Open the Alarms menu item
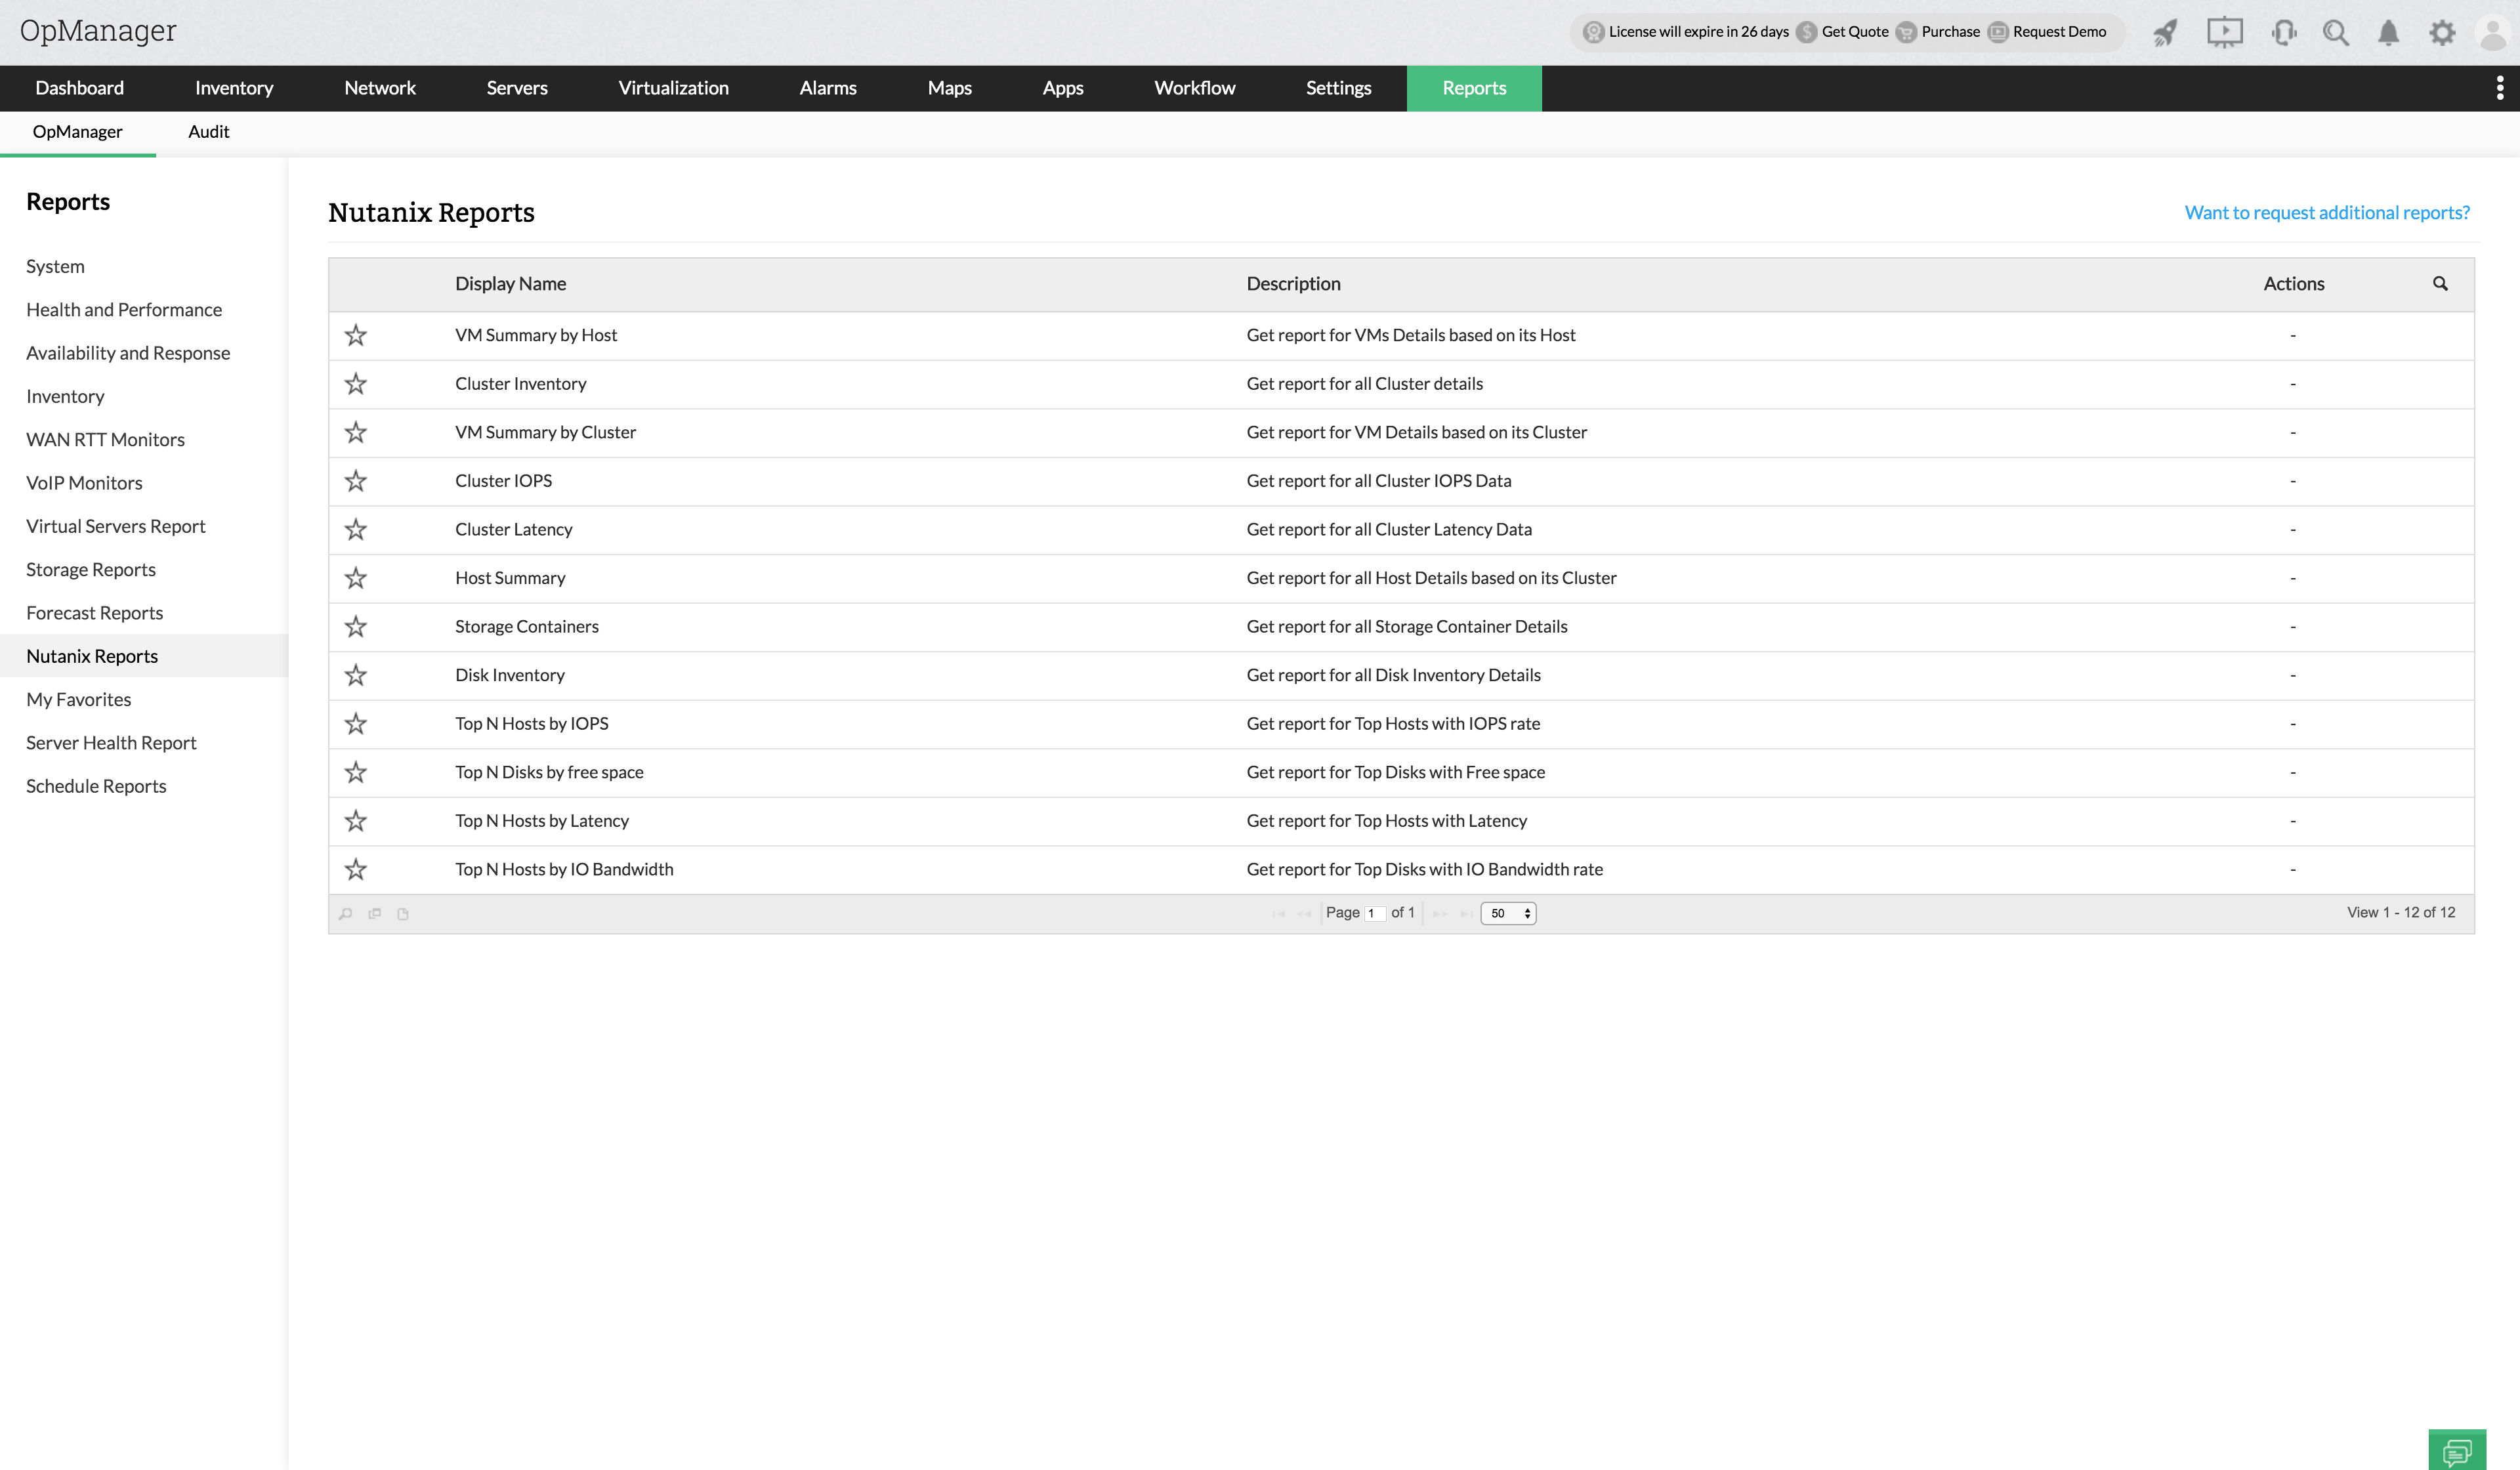2520x1470 pixels. (827, 88)
